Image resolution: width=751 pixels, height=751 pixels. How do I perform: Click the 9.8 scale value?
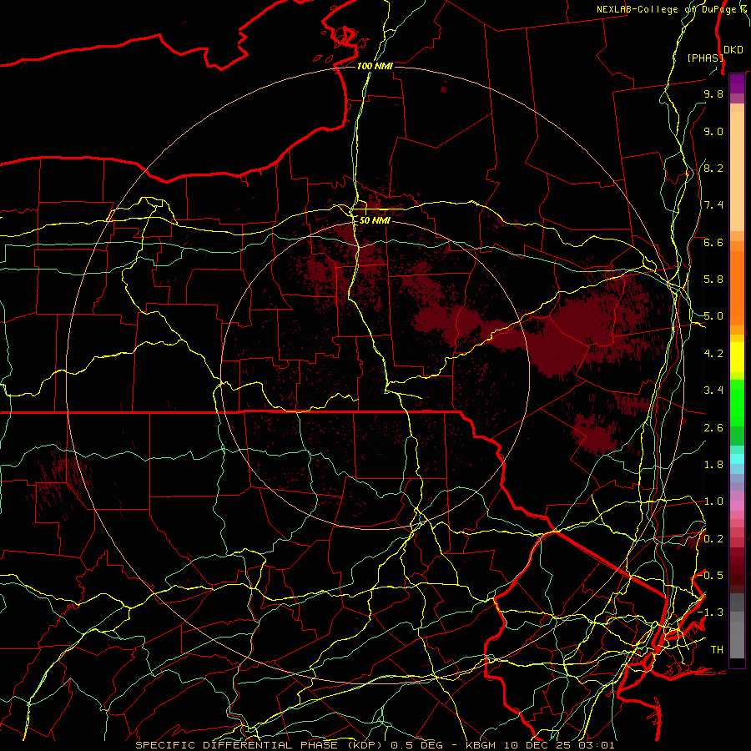(713, 93)
